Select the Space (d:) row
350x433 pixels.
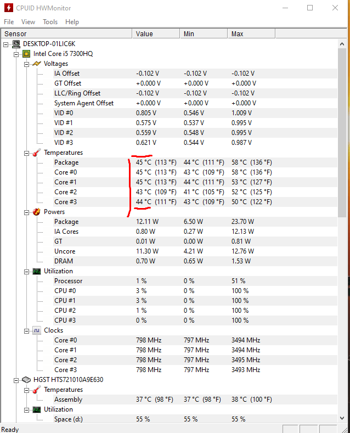pyautogui.click(x=195, y=419)
